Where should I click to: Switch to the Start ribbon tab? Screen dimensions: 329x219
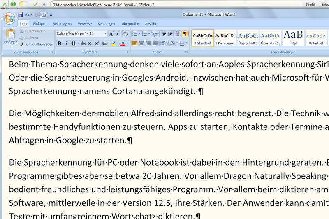tap(23, 24)
